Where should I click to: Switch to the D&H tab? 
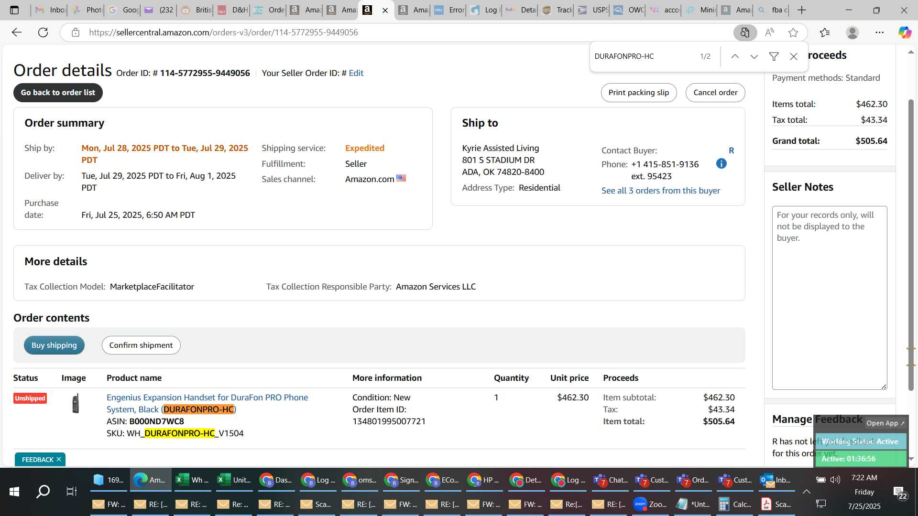pyautogui.click(x=232, y=10)
